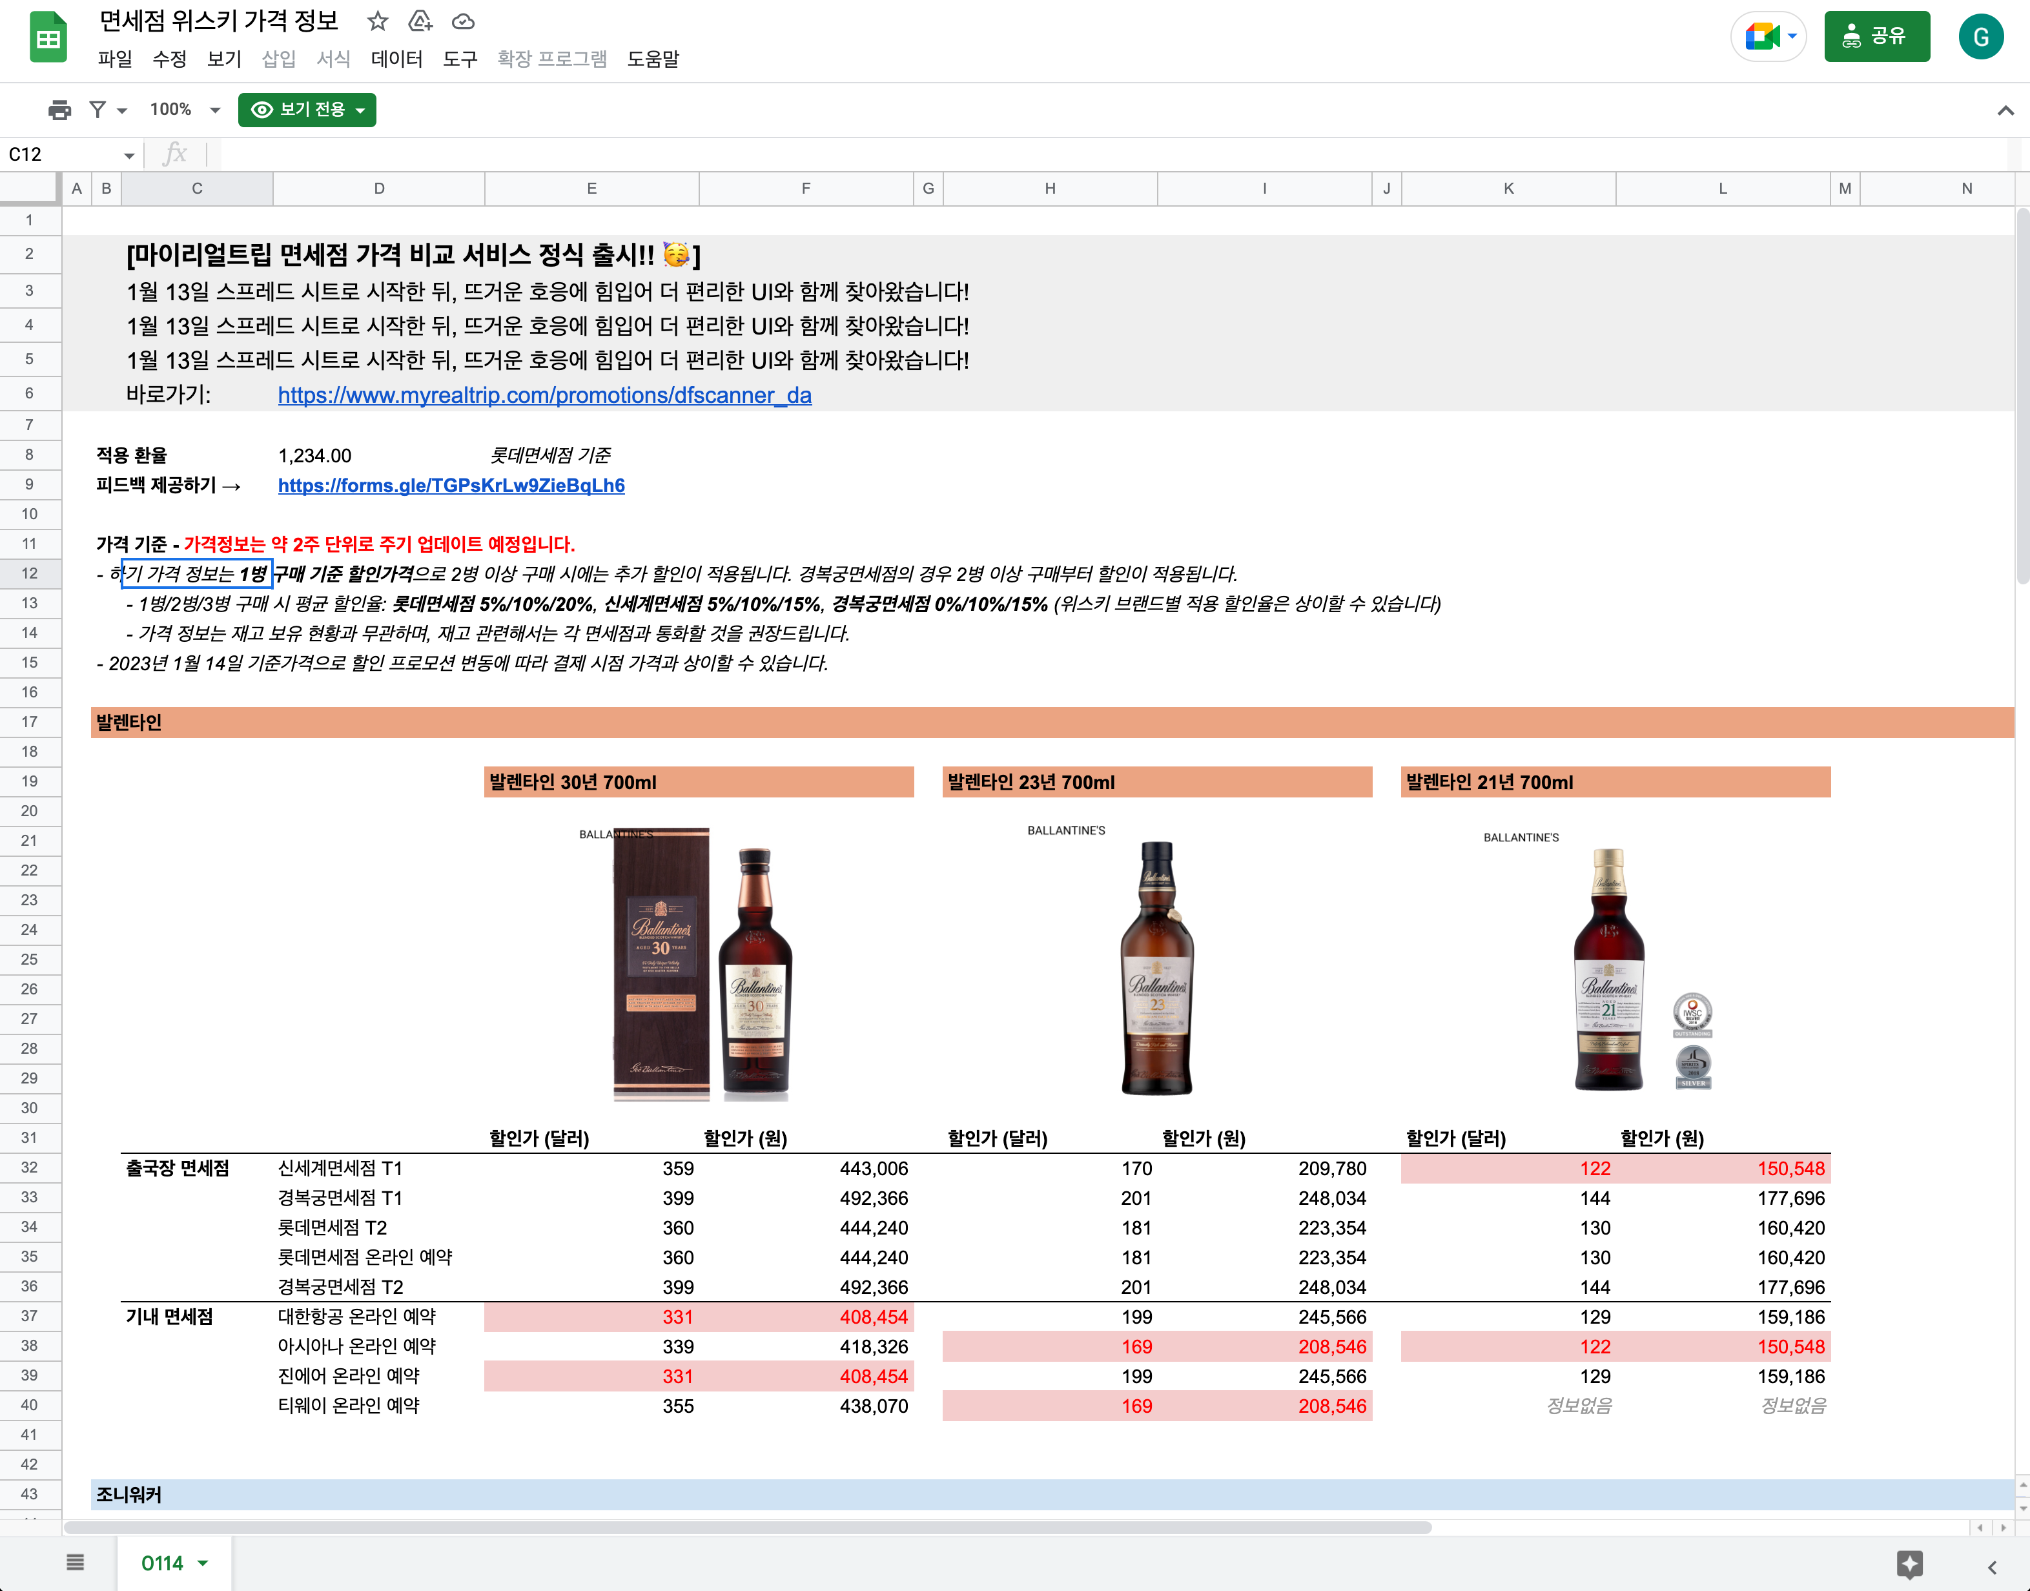The width and height of the screenshot is (2030, 1591).
Task: Click the Explore star icon
Action: click(1909, 1564)
